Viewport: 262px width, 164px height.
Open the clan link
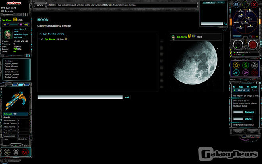16,32
